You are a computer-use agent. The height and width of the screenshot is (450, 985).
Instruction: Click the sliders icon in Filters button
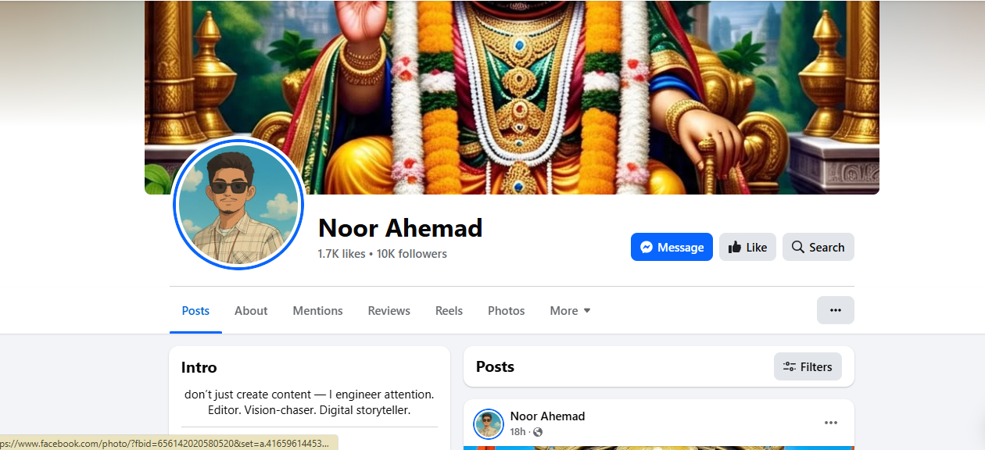coord(790,366)
